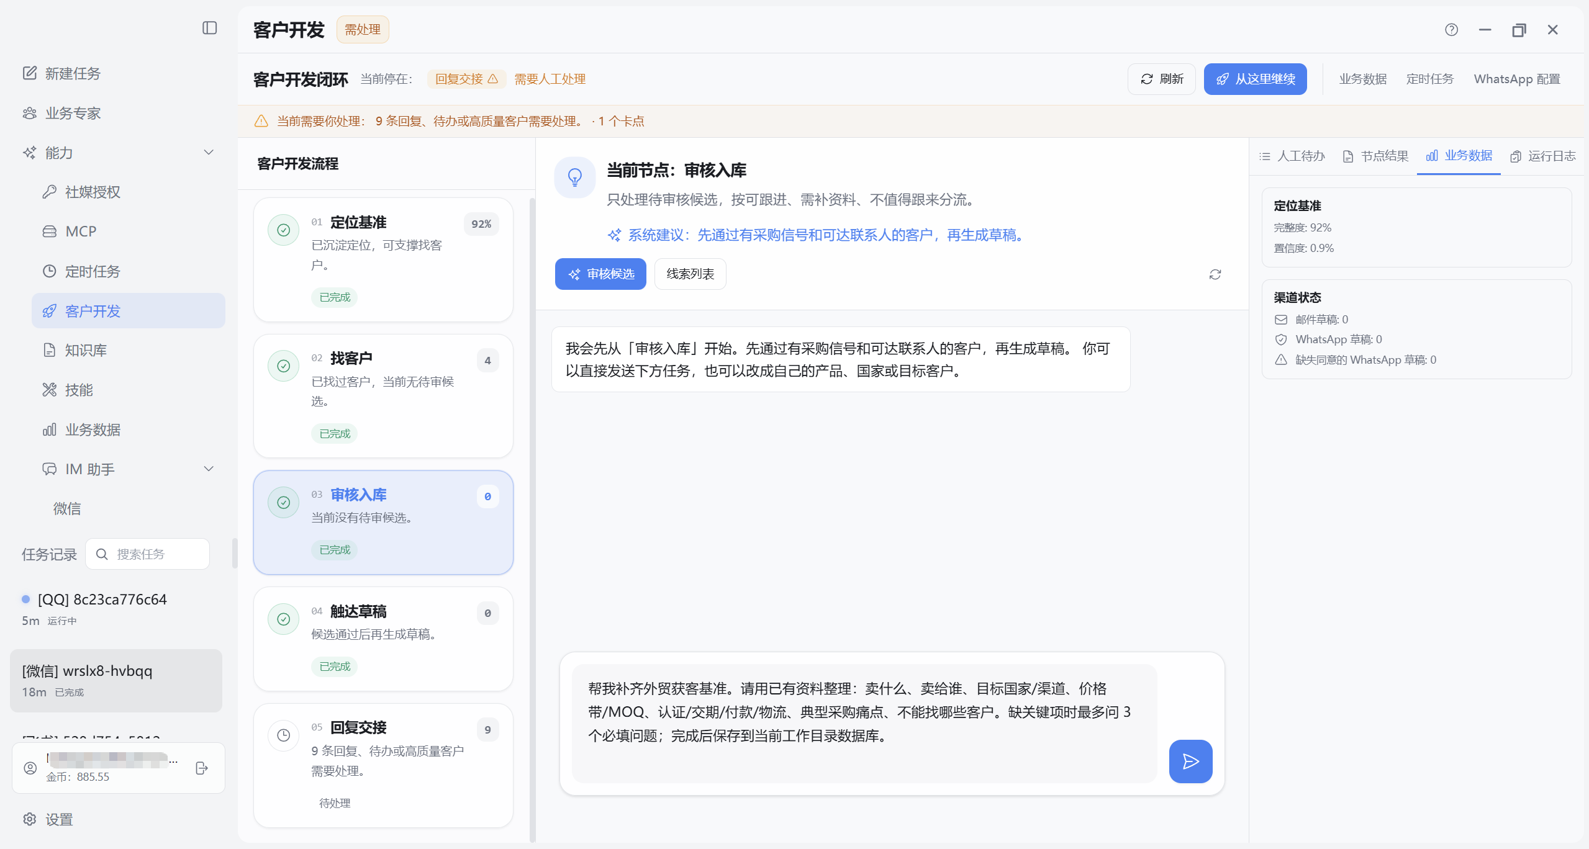Screen dimensions: 1589x849
Task: Click the 需处理 status tag
Action: pyautogui.click(x=363, y=29)
